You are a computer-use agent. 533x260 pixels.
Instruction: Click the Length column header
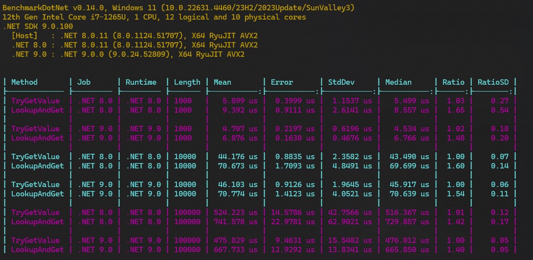187,82
